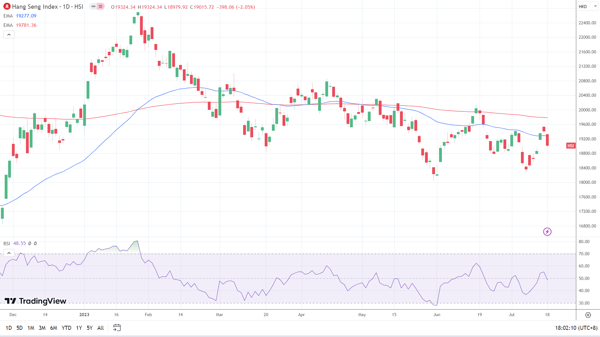
Task: Click the red EMA 19781.36 legend
Action: pyautogui.click(x=20, y=25)
